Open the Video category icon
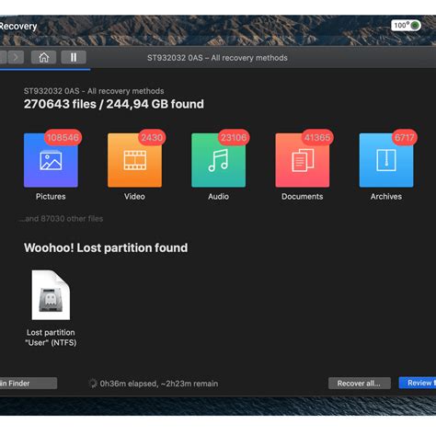 (134, 160)
